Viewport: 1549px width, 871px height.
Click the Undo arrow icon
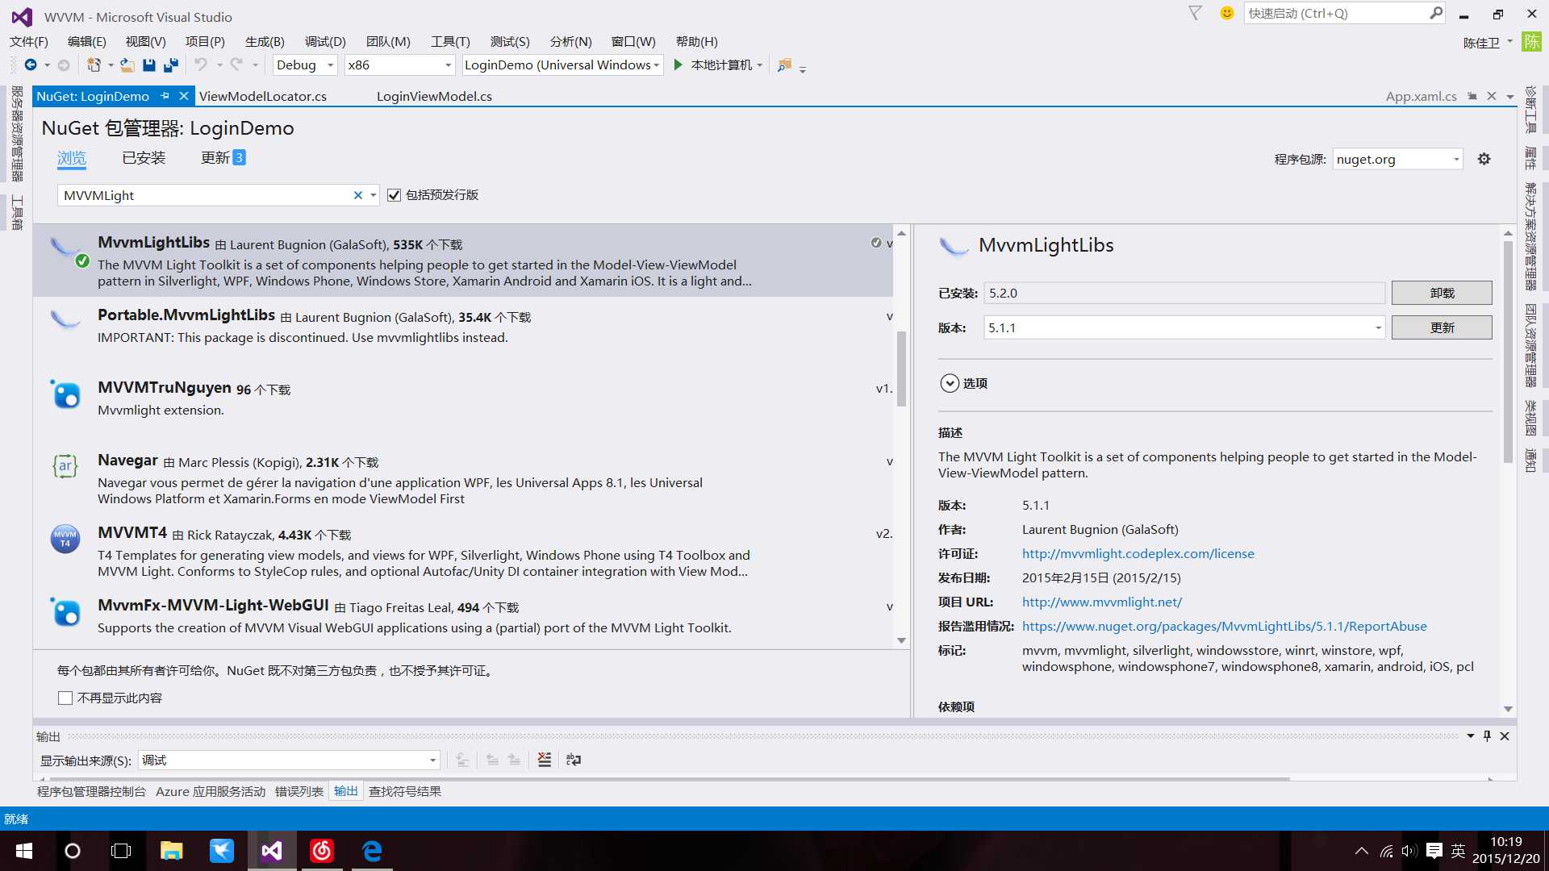pos(201,65)
